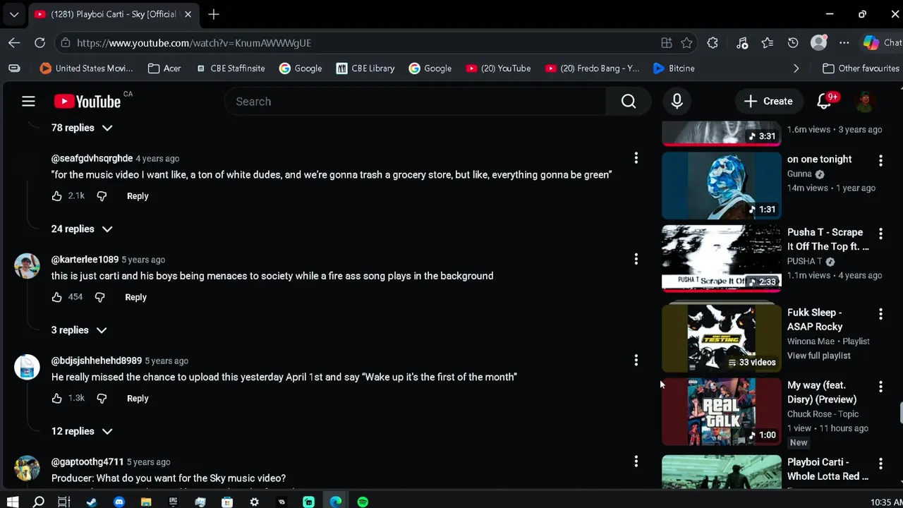903x508 pixels.
Task: Open the tab list dropdown arrow
Action: point(13,14)
